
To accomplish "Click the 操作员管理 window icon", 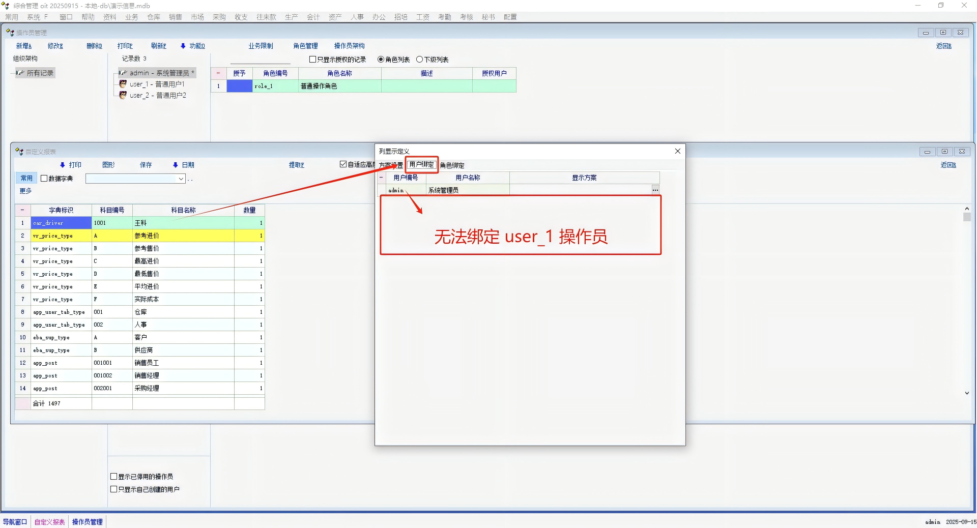I will tap(10, 33).
